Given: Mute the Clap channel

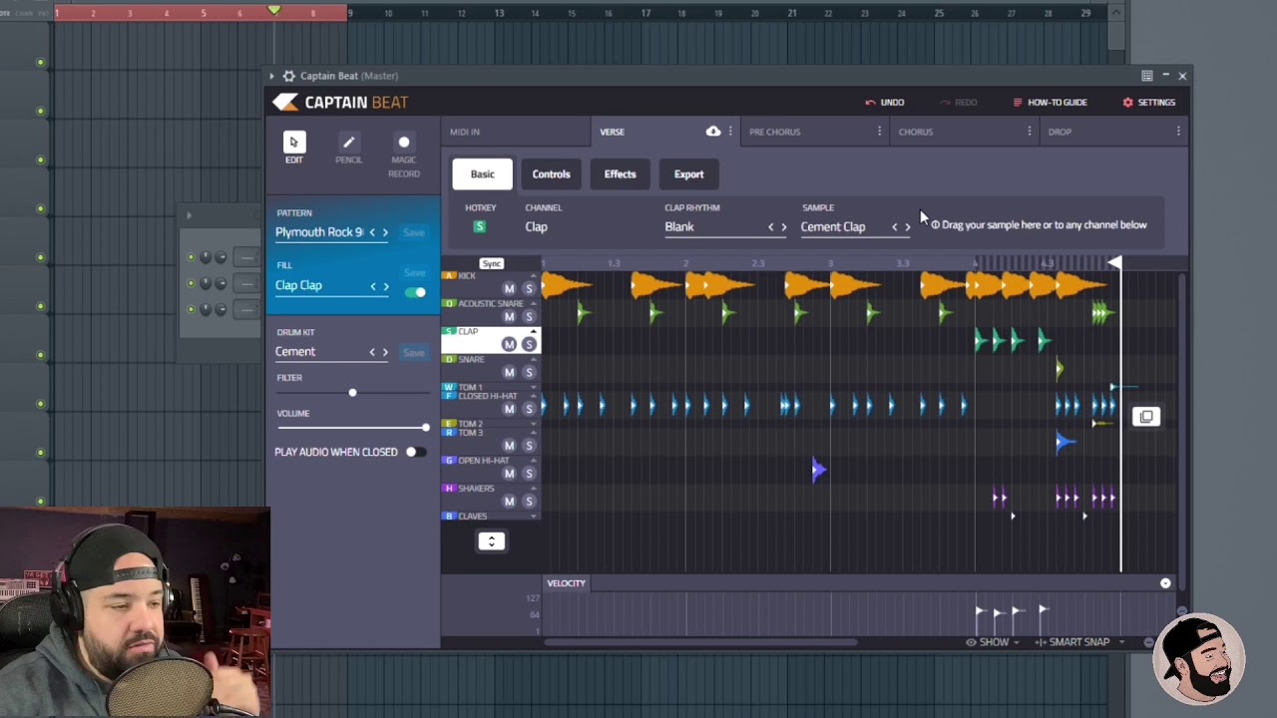Looking at the screenshot, I should pyautogui.click(x=509, y=344).
